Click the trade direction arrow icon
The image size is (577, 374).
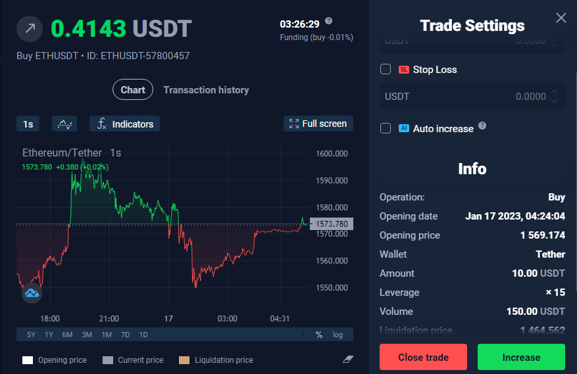[30, 29]
